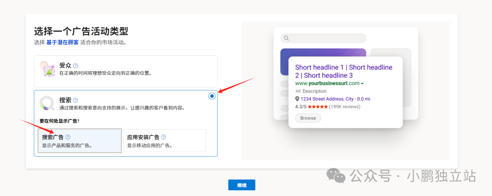Image resolution: width=492 pixels, height=196 pixels.
Task: Select the 搜索 campaign radio button
Action: [212, 96]
